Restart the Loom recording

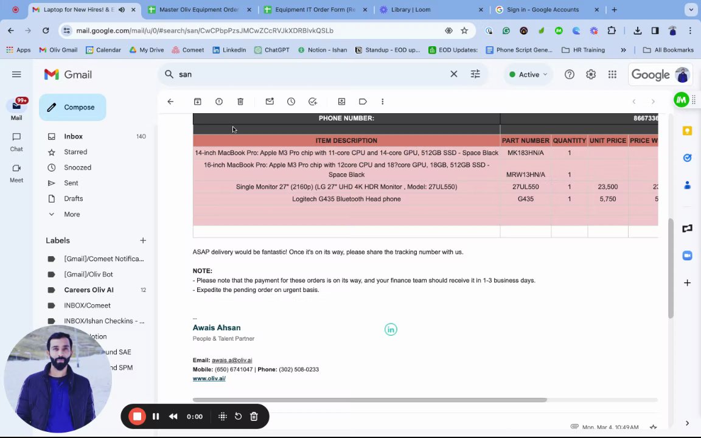pos(239,417)
